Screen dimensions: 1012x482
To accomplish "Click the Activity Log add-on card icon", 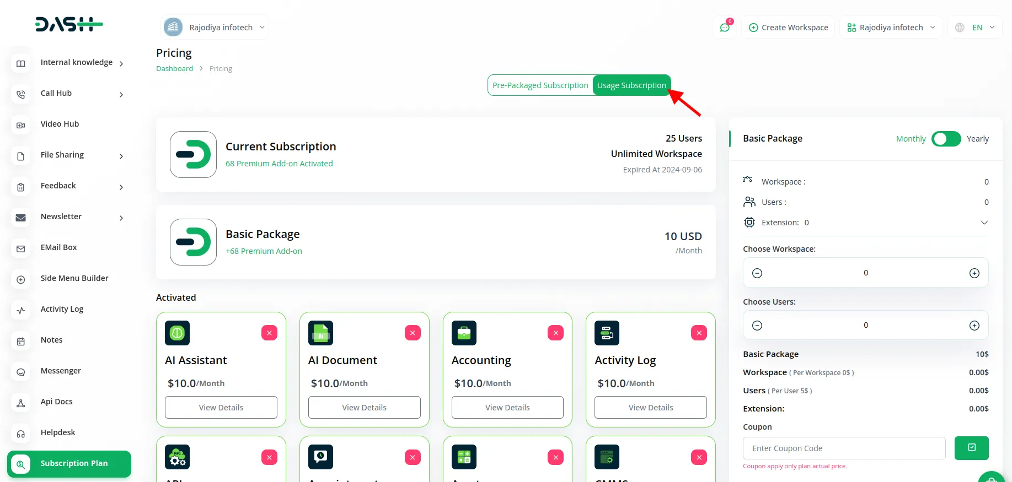I will [x=607, y=333].
